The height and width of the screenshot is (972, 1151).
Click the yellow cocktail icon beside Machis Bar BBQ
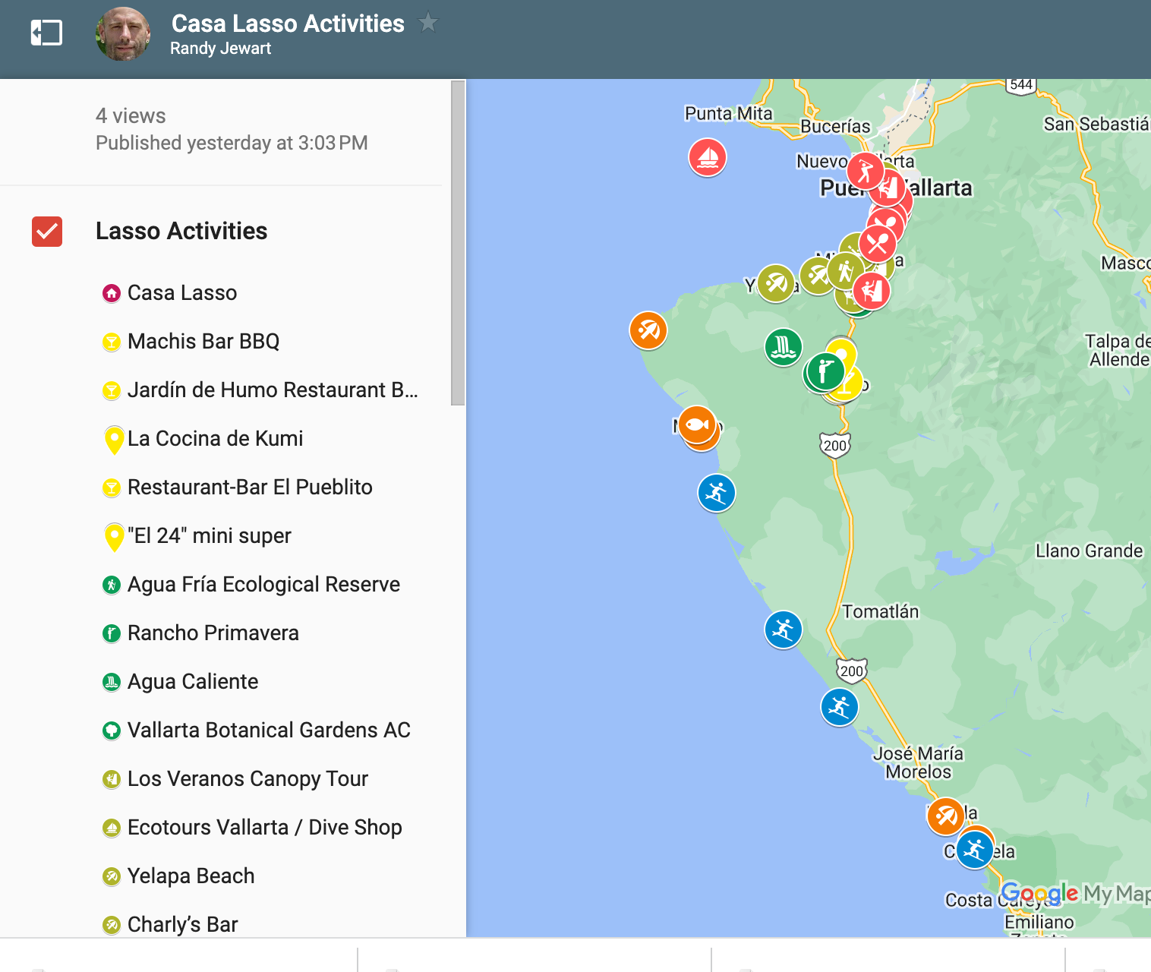(x=112, y=342)
